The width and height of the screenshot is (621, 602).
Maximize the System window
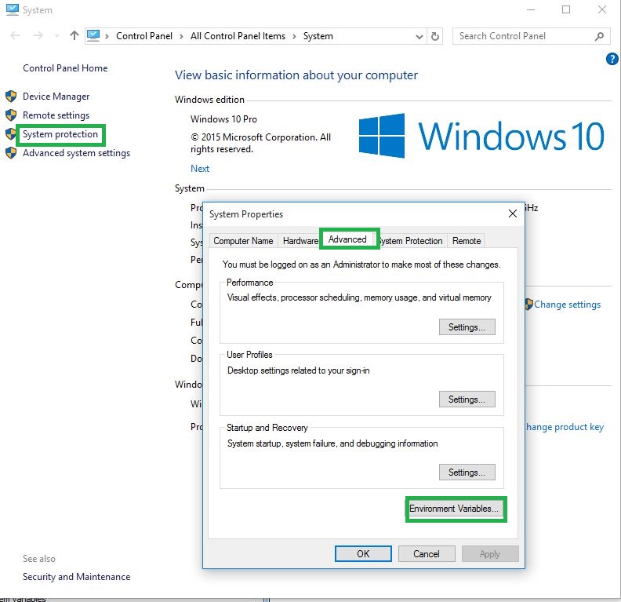(566, 9)
